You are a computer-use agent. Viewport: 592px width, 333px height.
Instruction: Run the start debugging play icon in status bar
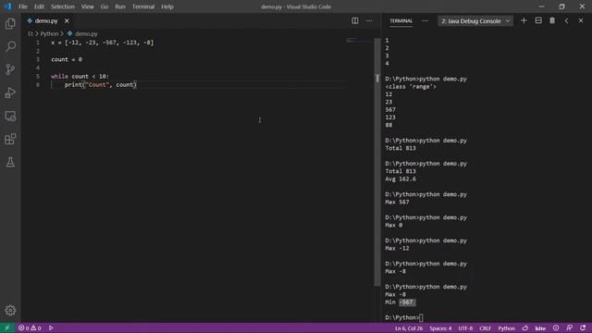(51, 328)
